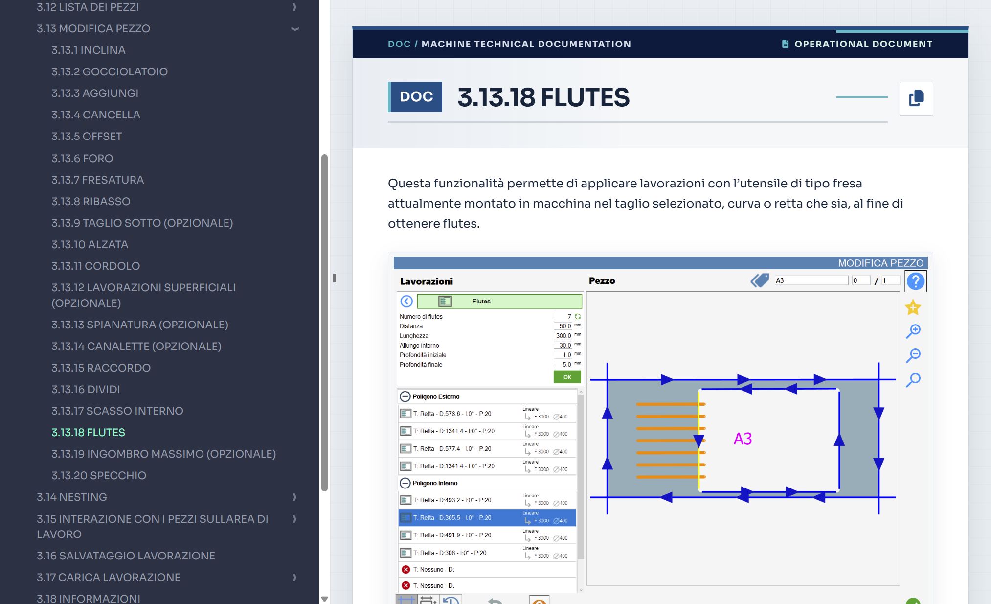991x604 pixels.
Task: Select 3.13.6 Foro entry
Action: pos(82,158)
